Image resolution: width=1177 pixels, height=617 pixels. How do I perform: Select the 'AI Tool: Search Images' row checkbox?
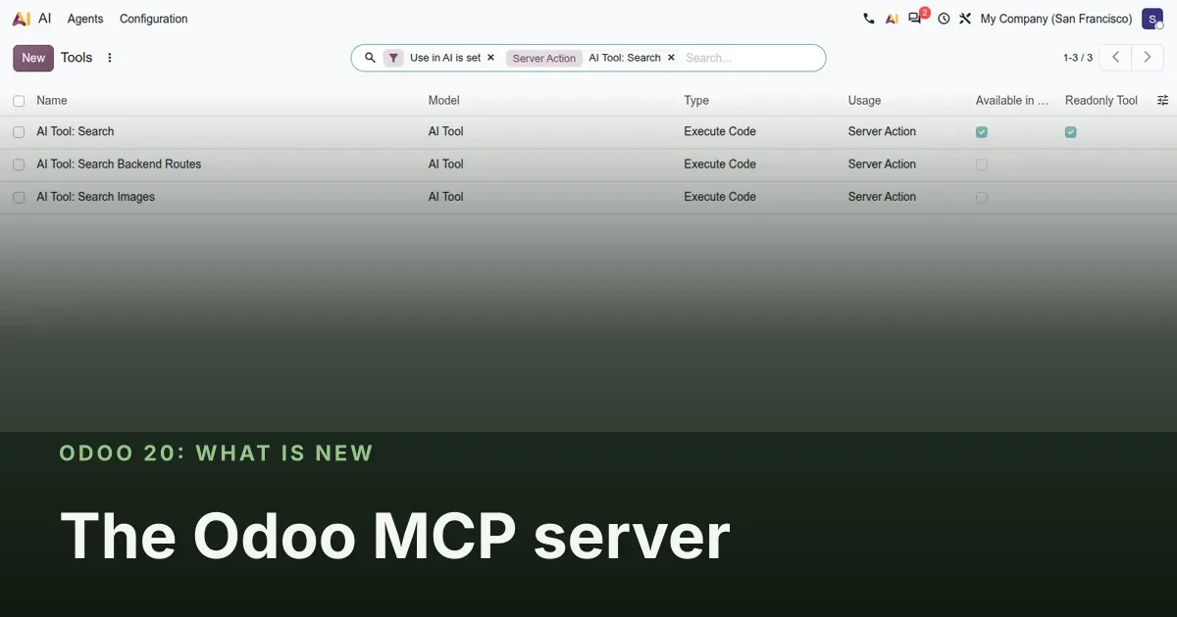pyautogui.click(x=19, y=197)
